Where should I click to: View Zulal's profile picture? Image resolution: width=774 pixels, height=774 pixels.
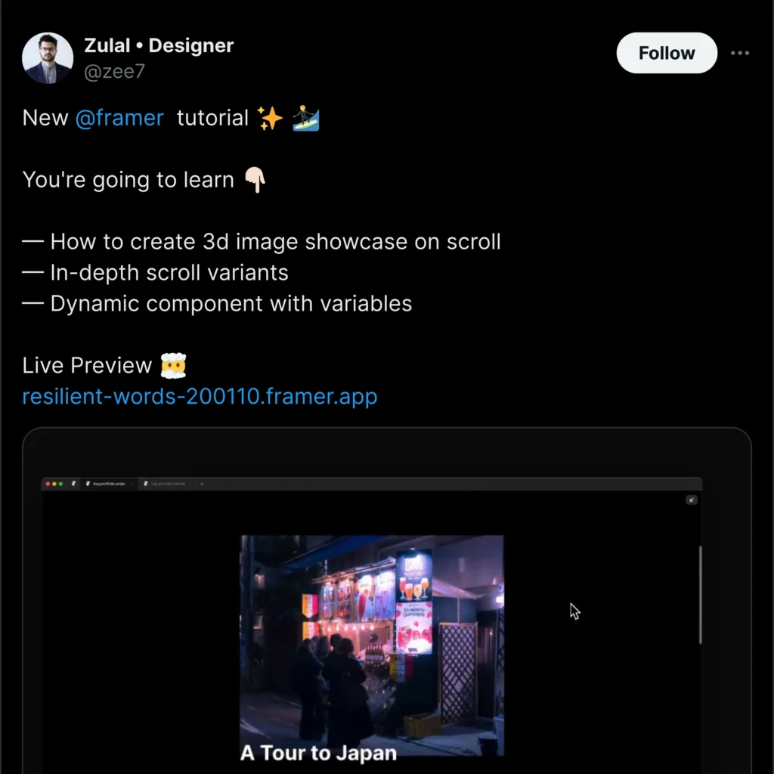[x=48, y=57]
